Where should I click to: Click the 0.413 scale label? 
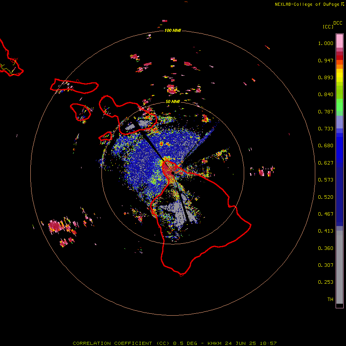(x=326, y=231)
